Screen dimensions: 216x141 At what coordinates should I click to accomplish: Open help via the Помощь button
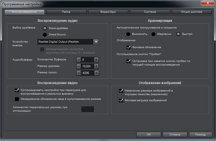200,135
